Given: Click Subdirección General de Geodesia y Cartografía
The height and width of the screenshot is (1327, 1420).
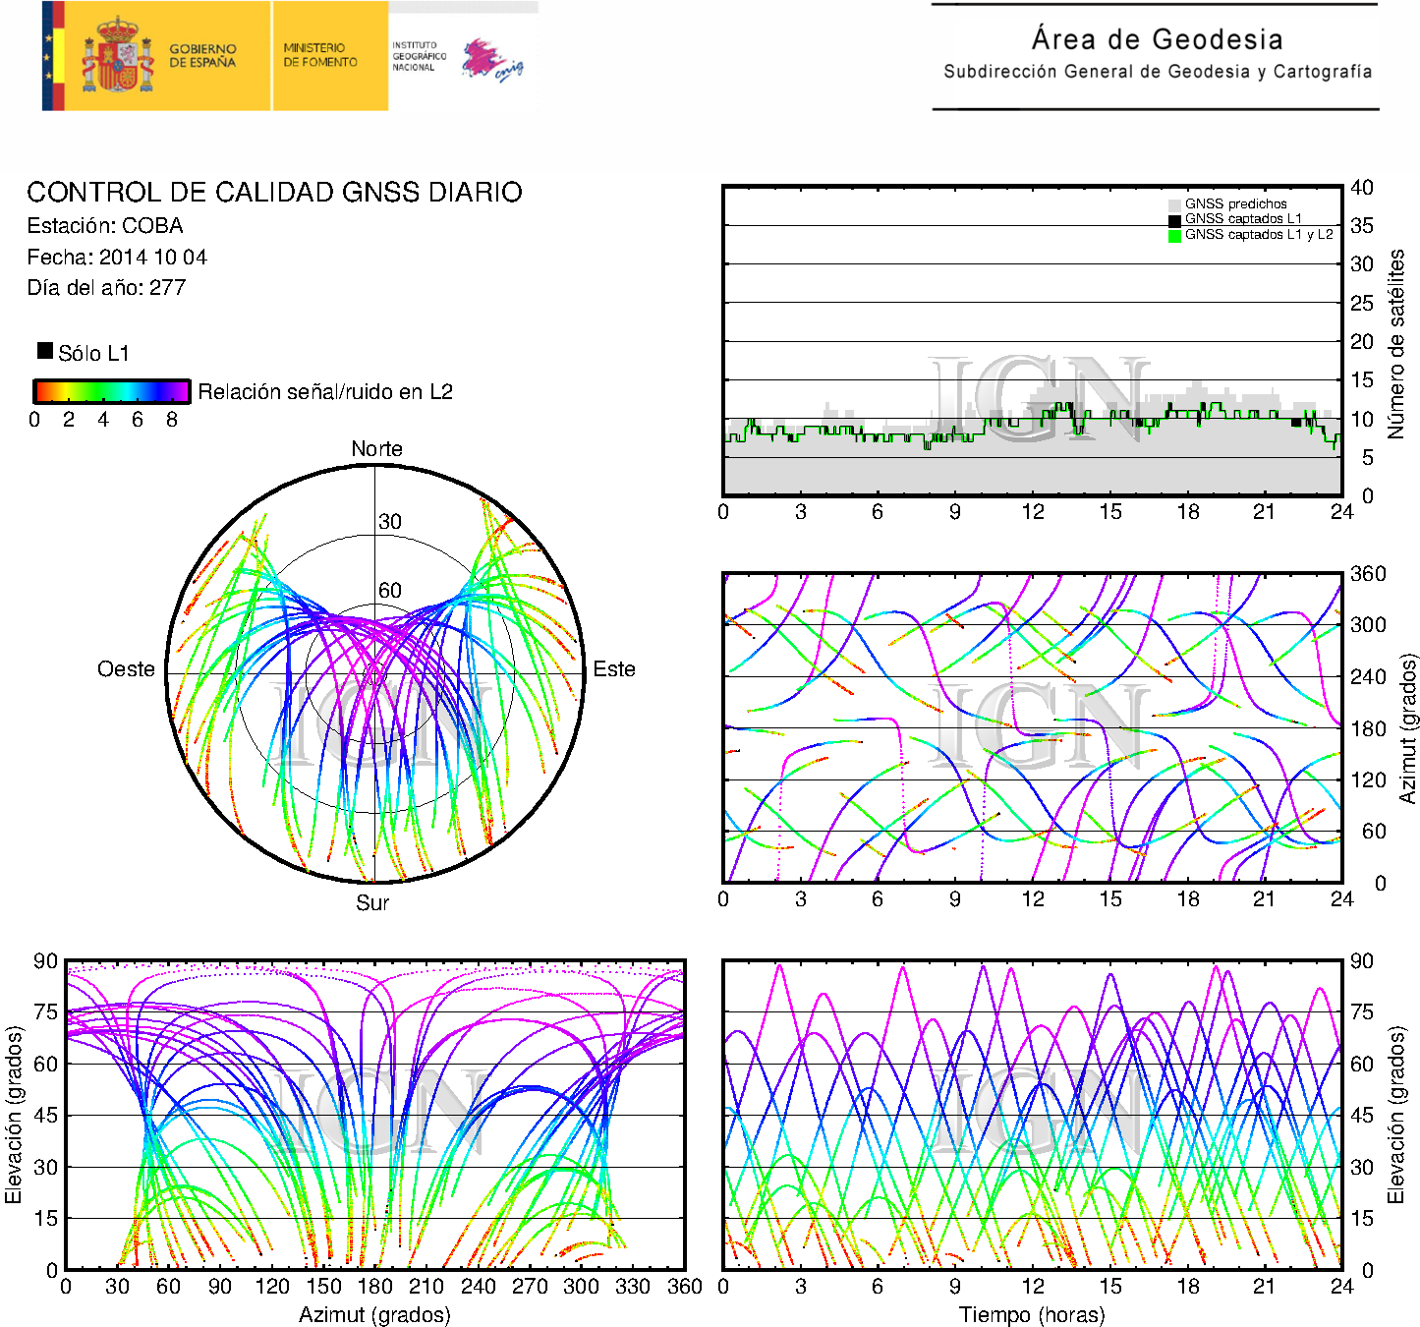Looking at the screenshot, I should click(1157, 72).
